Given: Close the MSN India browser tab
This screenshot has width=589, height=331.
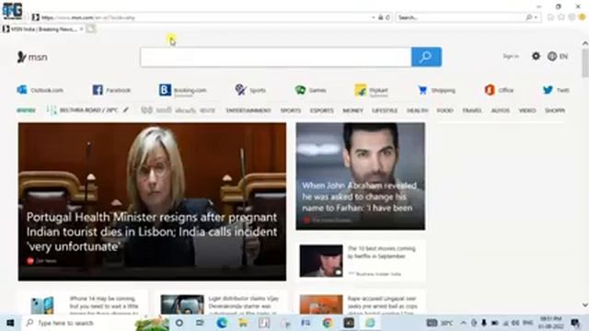Looking at the screenshot, I should coord(81,29).
